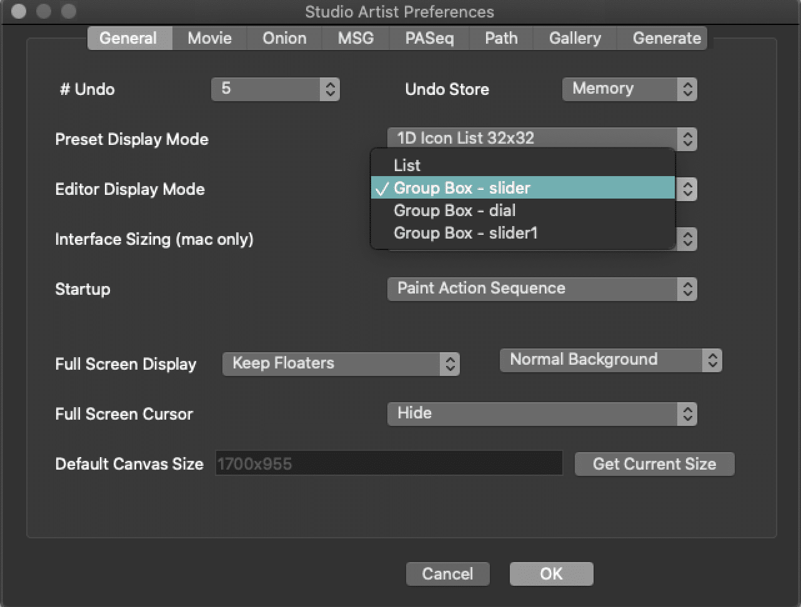Open the Startup Paint Action Sequence dropdown

tap(542, 289)
